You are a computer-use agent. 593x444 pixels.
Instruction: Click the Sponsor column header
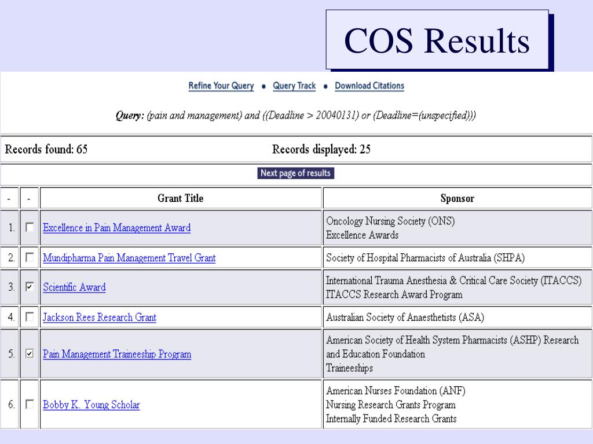pyautogui.click(x=457, y=198)
